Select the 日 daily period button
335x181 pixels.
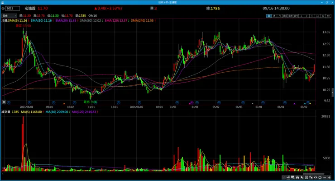pos(268,16)
